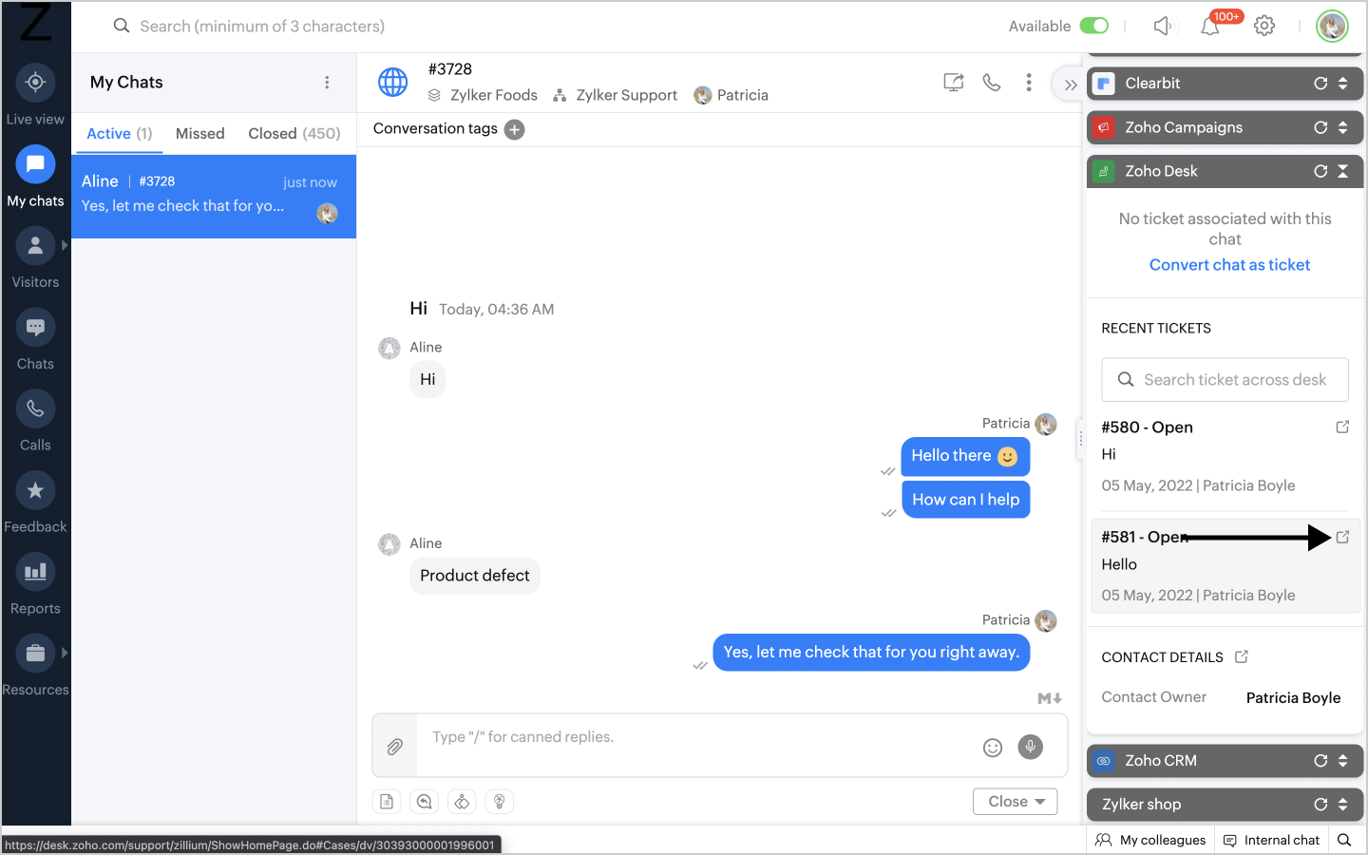This screenshot has height=855, width=1368.
Task: Click the screen share icon in chat header
Action: click(954, 83)
